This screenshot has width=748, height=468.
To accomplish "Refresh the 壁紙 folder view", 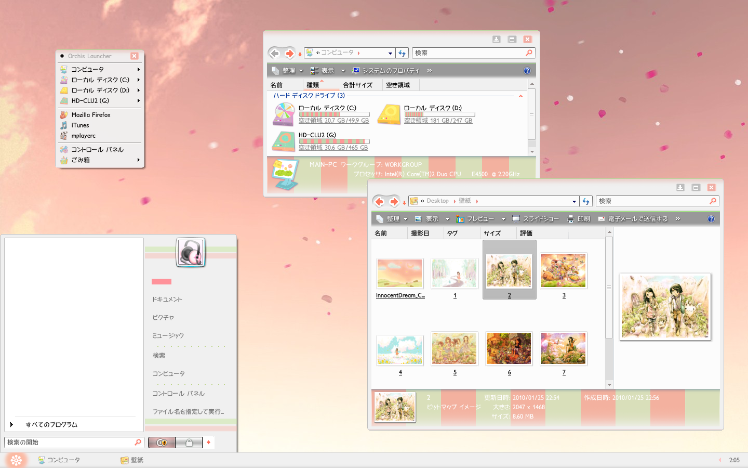I will point(586,201).
